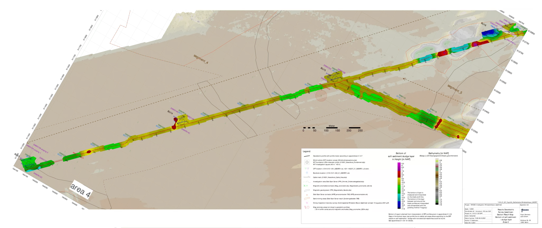Click the CPT location triangle symbols in legend
The height and width of the screenshot is (228, 542).
307,168
